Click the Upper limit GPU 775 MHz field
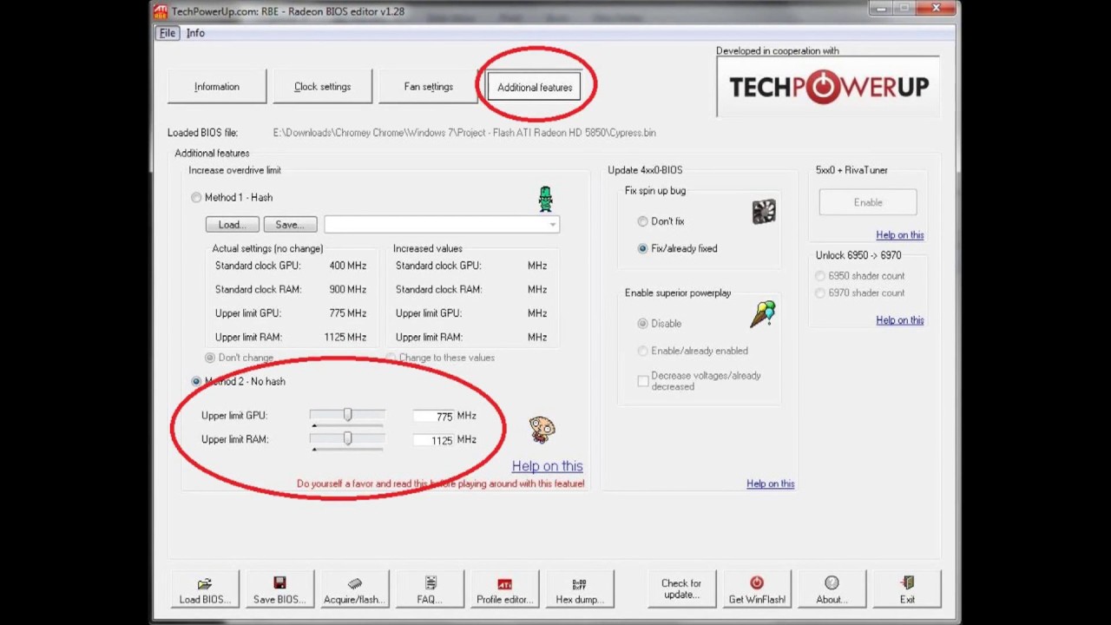Screen dimensions: 1111x625 434,417
